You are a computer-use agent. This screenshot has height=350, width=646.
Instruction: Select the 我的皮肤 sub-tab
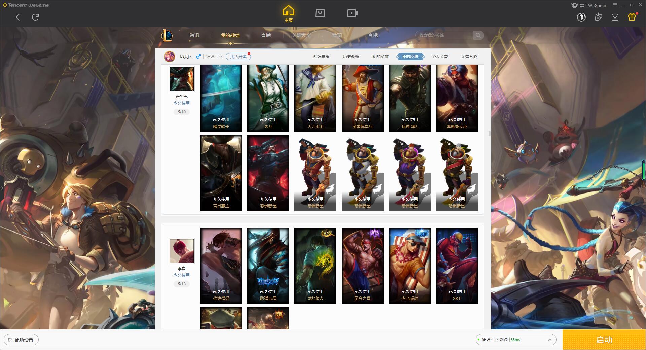[x=410, y=57]
